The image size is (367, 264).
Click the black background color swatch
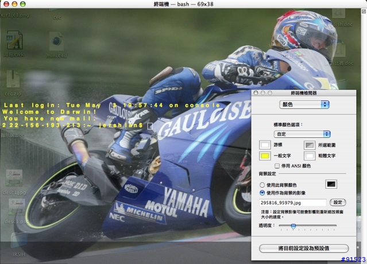(331, 184)
